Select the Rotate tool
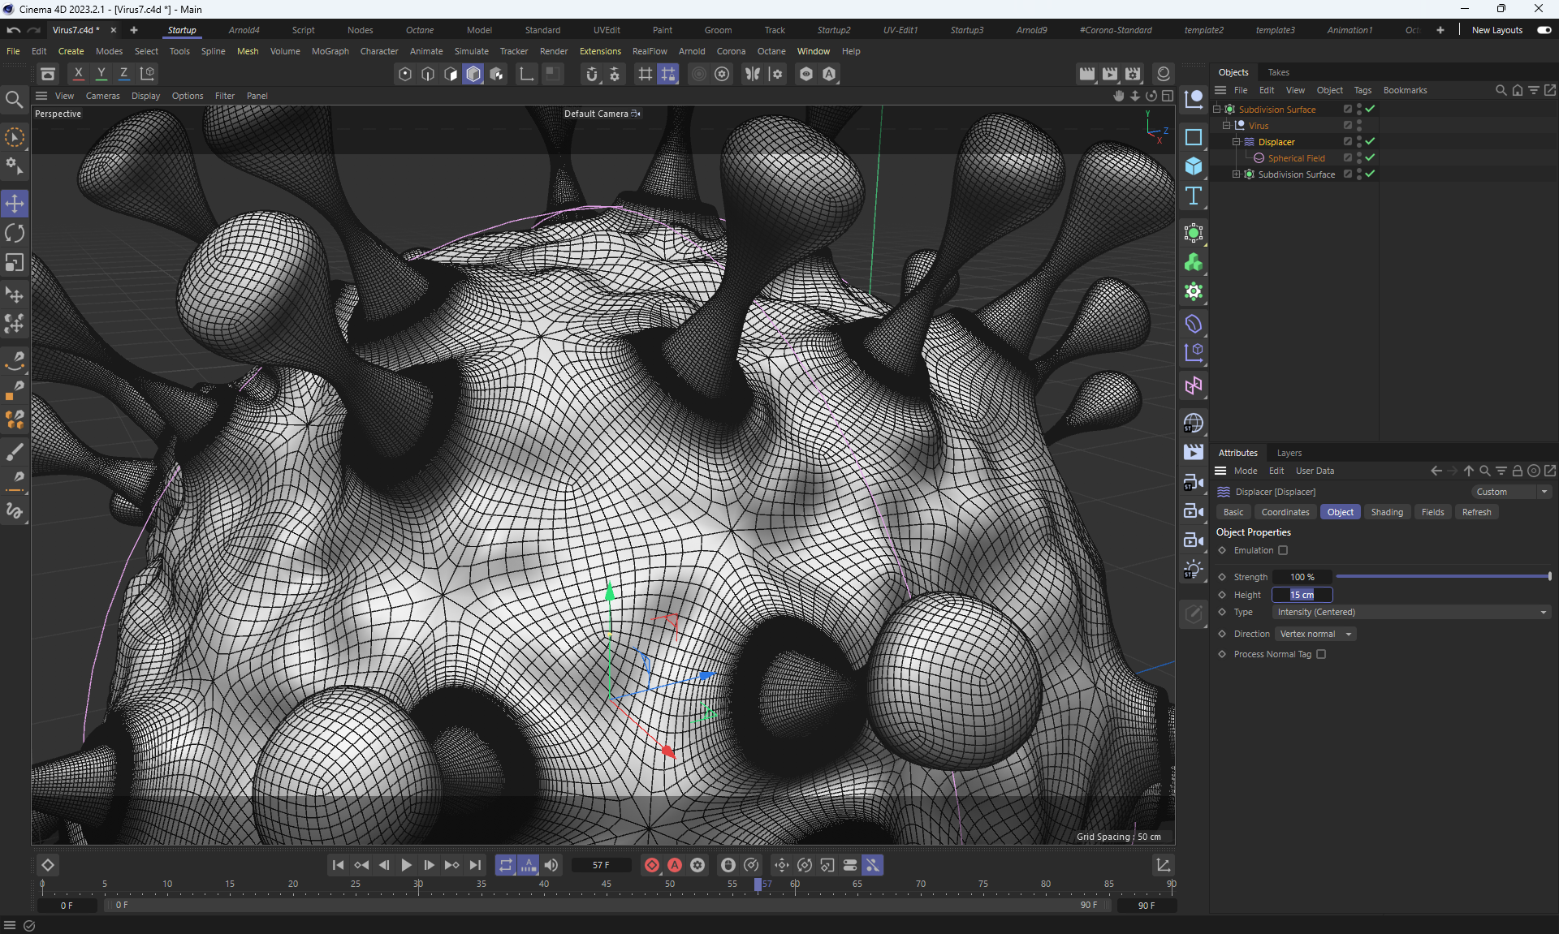Screen dimensions: 1559x934 (x=15, y=234)
